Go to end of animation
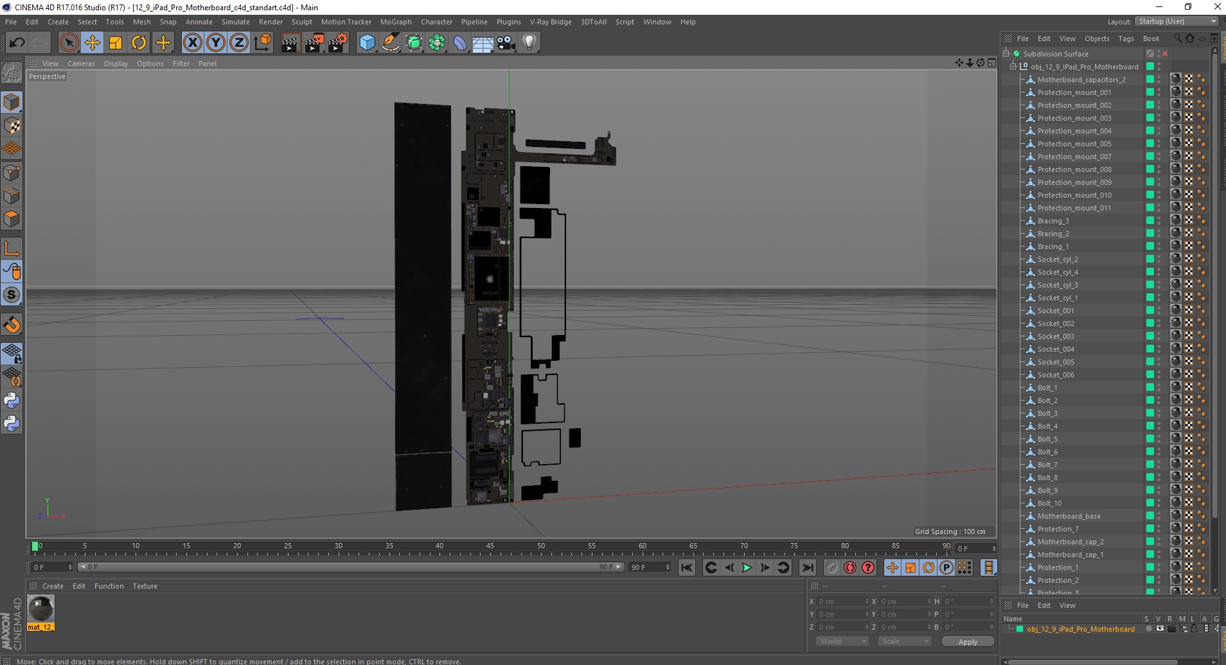 808,567
